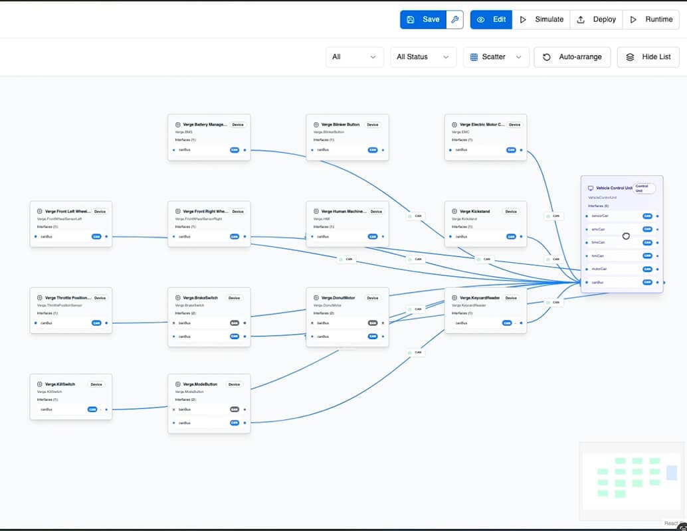The width and height of the screenshot is (687, 531).
Task: Click gray CAN badge on ModeButton barBus
Action: tap(235, 410)
